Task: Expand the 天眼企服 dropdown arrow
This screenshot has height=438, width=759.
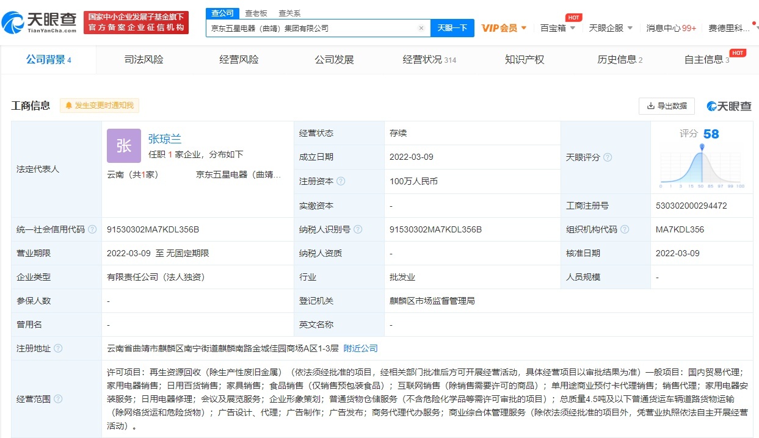Action: click(630, 28)
